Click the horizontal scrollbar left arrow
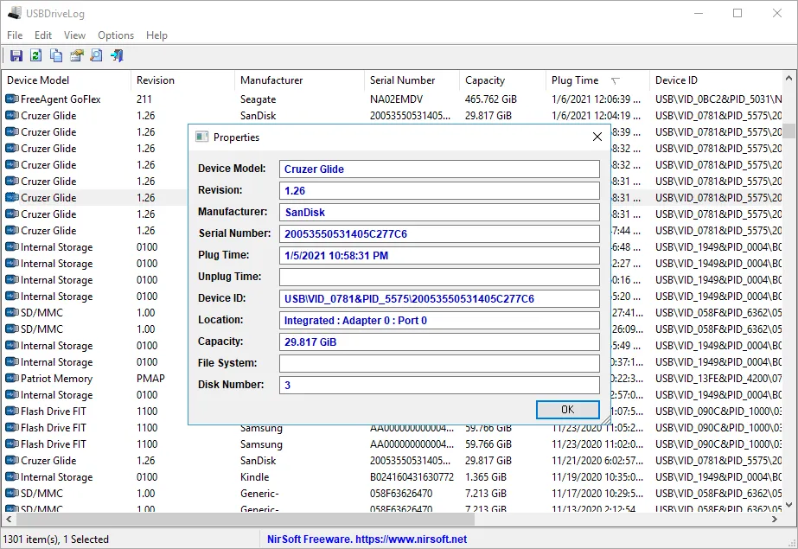798x549 pixels. [x=9, y=519]
